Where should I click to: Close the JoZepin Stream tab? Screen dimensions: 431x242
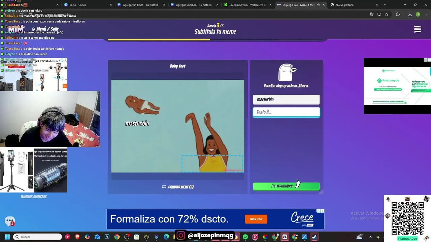pyautogui.click(x=270, y=5)
